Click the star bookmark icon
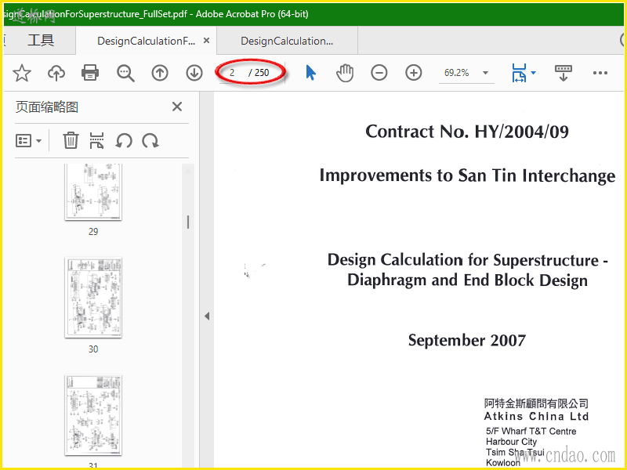The width and height of the screenshot is (627, 470). tap(22, 73)
